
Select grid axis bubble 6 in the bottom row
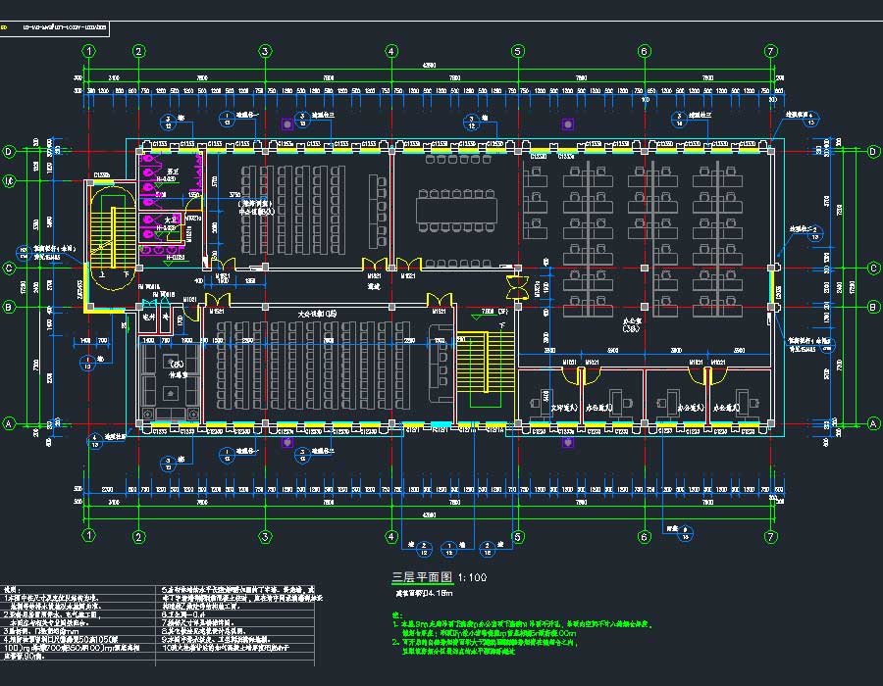(x=645, y=536)
